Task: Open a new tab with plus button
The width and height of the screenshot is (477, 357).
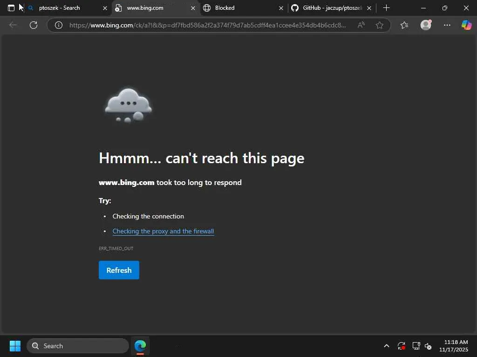Action: [386, 8]
